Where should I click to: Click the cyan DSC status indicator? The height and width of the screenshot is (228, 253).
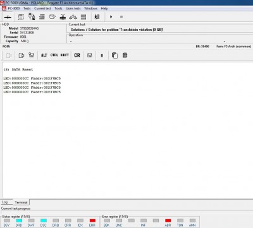pyautogui.click(x=44, y=220)
